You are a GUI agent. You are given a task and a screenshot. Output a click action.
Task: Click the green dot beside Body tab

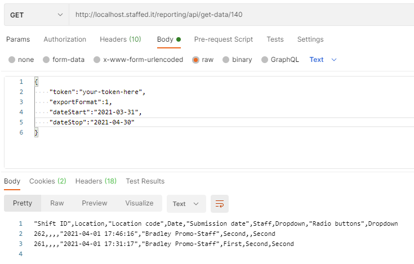tap(179, 39)
